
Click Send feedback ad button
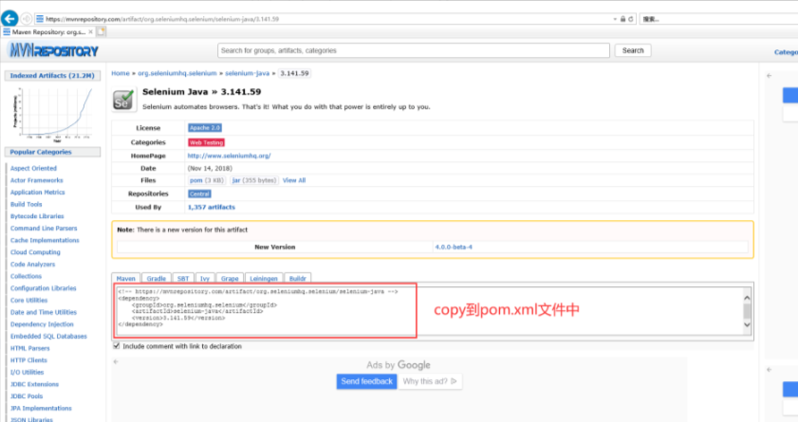(x=367, y=381)
